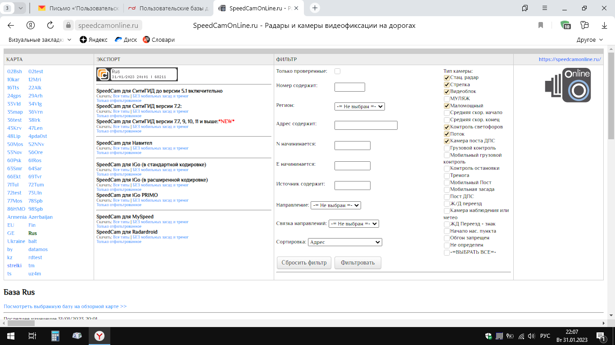Uncheck the 'Стрелка' camera type
Screen dimensions: 615x345
[x=447, y=84]
